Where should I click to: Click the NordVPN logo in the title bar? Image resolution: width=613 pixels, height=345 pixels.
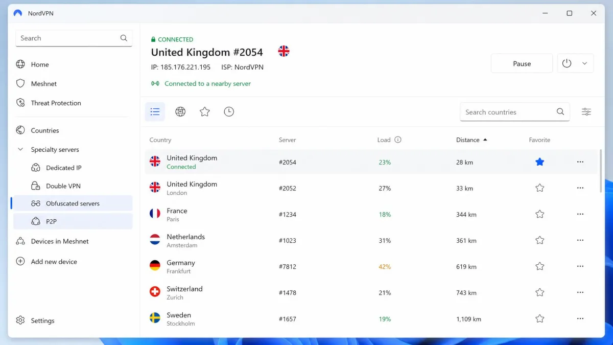coord(18,13)
